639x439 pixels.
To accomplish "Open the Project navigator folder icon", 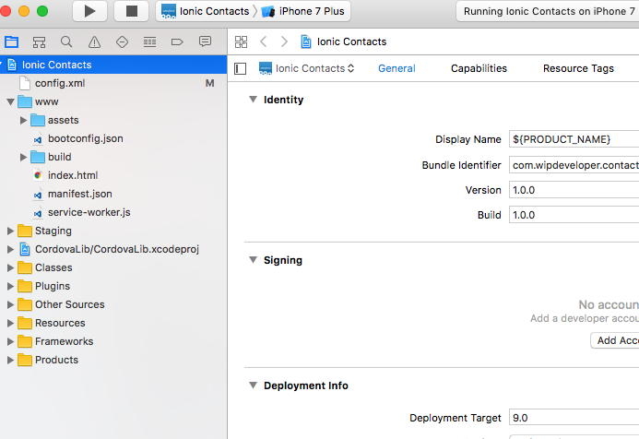I will [x=11, y=42].
